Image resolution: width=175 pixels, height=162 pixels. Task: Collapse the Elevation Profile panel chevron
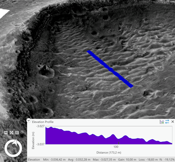point(28,120)
